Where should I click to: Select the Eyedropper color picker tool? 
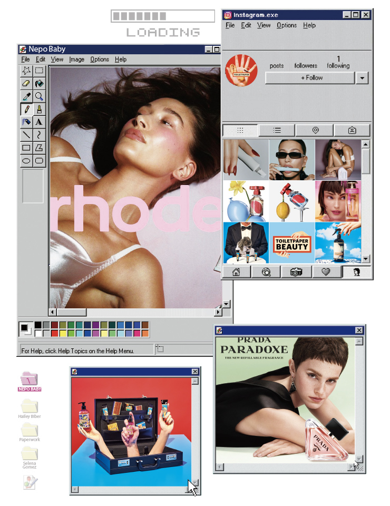(26, 96)
